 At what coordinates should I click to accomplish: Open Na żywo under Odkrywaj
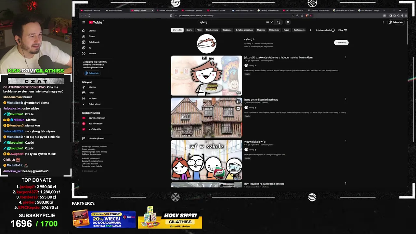click(x=92, y=98)
